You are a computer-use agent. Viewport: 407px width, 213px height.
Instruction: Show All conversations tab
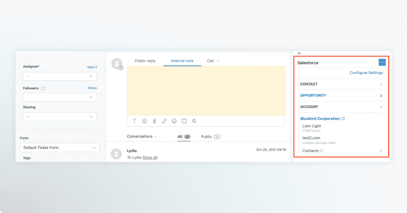[184, 137]
